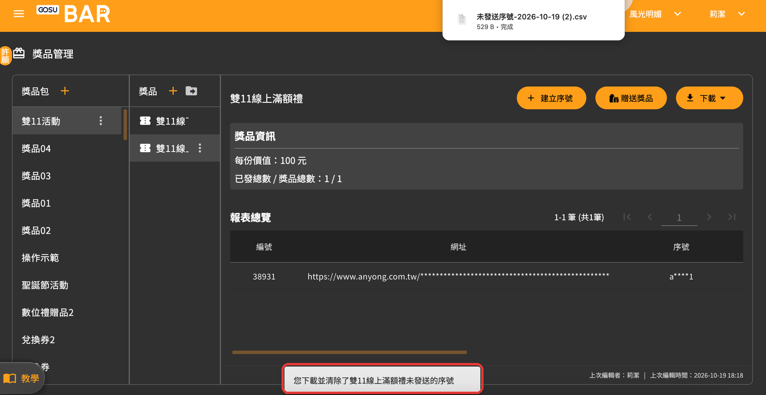The width and height of the screenshot is (766, 395).
Task: Add a new prize package with plus icon
Action: coord(65,91)
